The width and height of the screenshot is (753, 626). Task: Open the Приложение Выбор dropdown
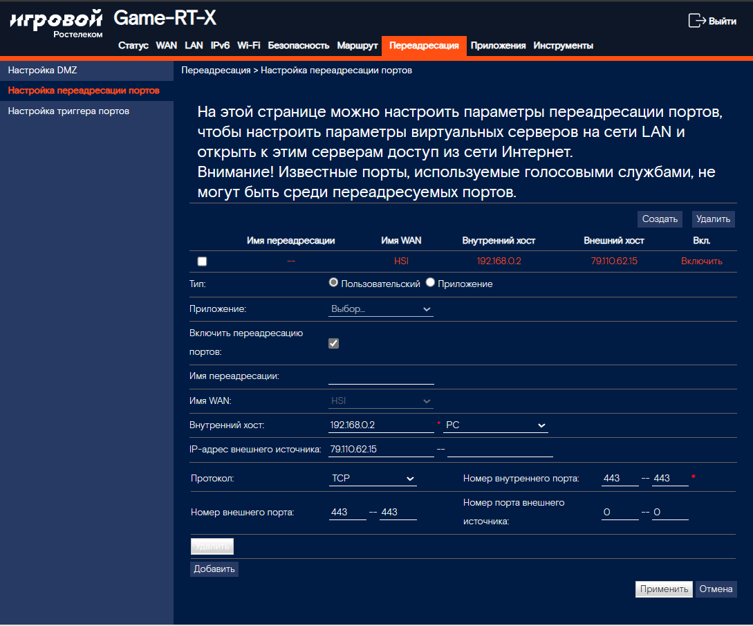click(x=380, y=309)
